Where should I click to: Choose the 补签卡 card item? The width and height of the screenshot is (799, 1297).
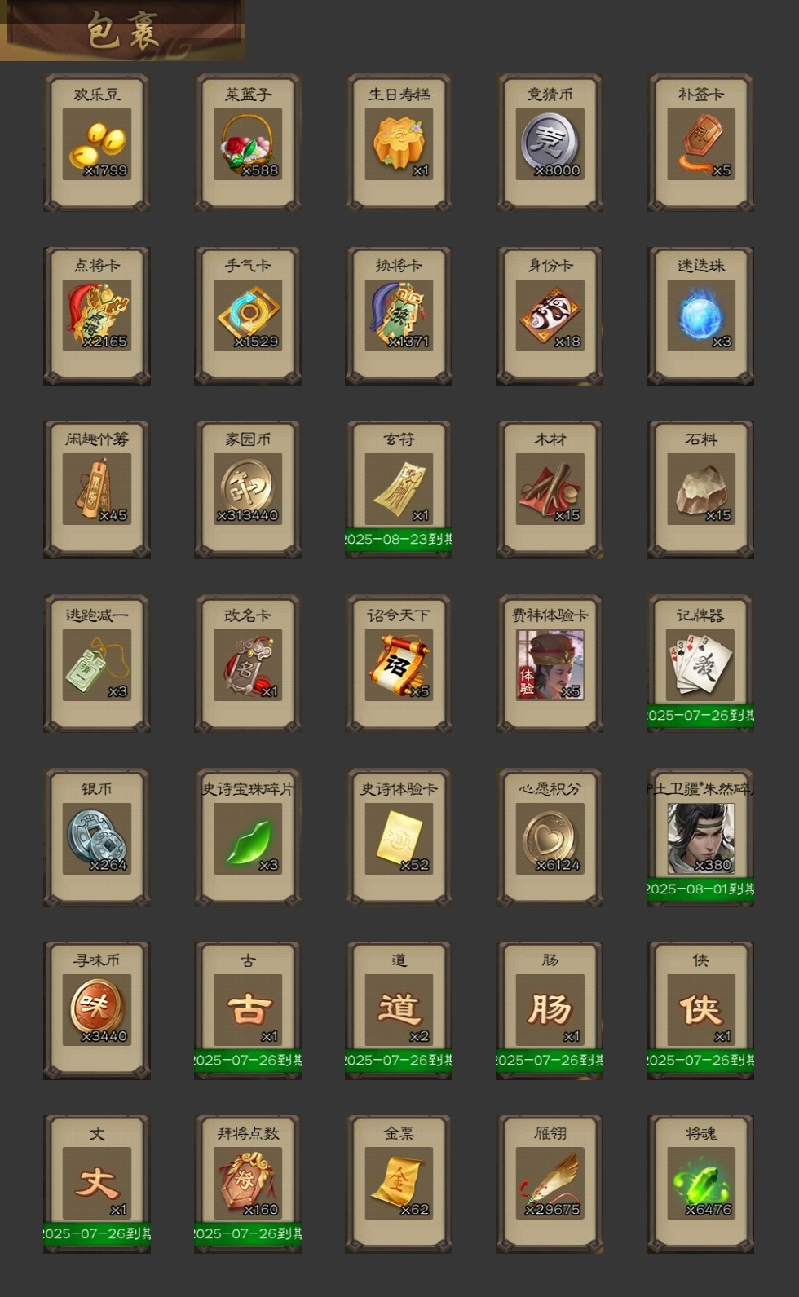point(700,143)
